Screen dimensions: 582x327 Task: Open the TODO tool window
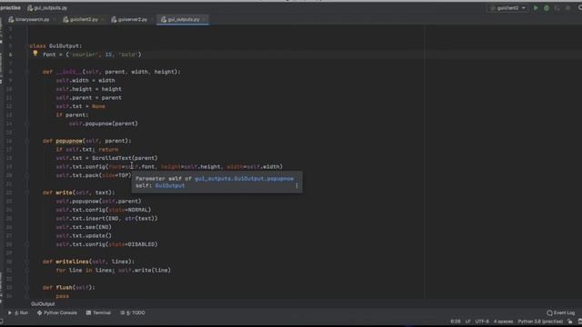(x=133, y=312)
